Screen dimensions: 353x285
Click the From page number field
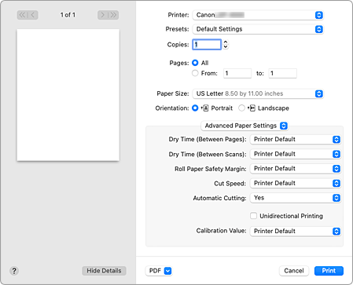click(237, 73)
